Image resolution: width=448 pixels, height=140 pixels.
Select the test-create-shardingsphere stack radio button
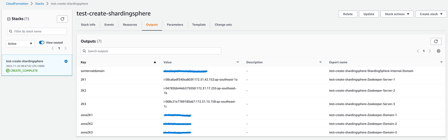click(x=66, y=61)
